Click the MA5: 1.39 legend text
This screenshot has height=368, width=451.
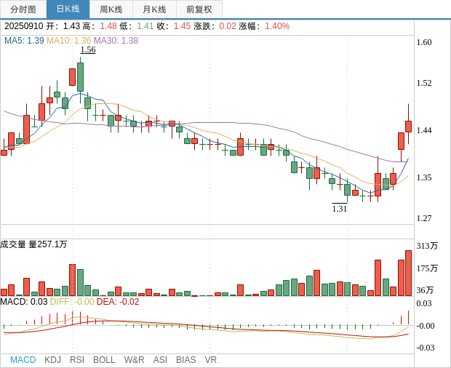(24, 41)
